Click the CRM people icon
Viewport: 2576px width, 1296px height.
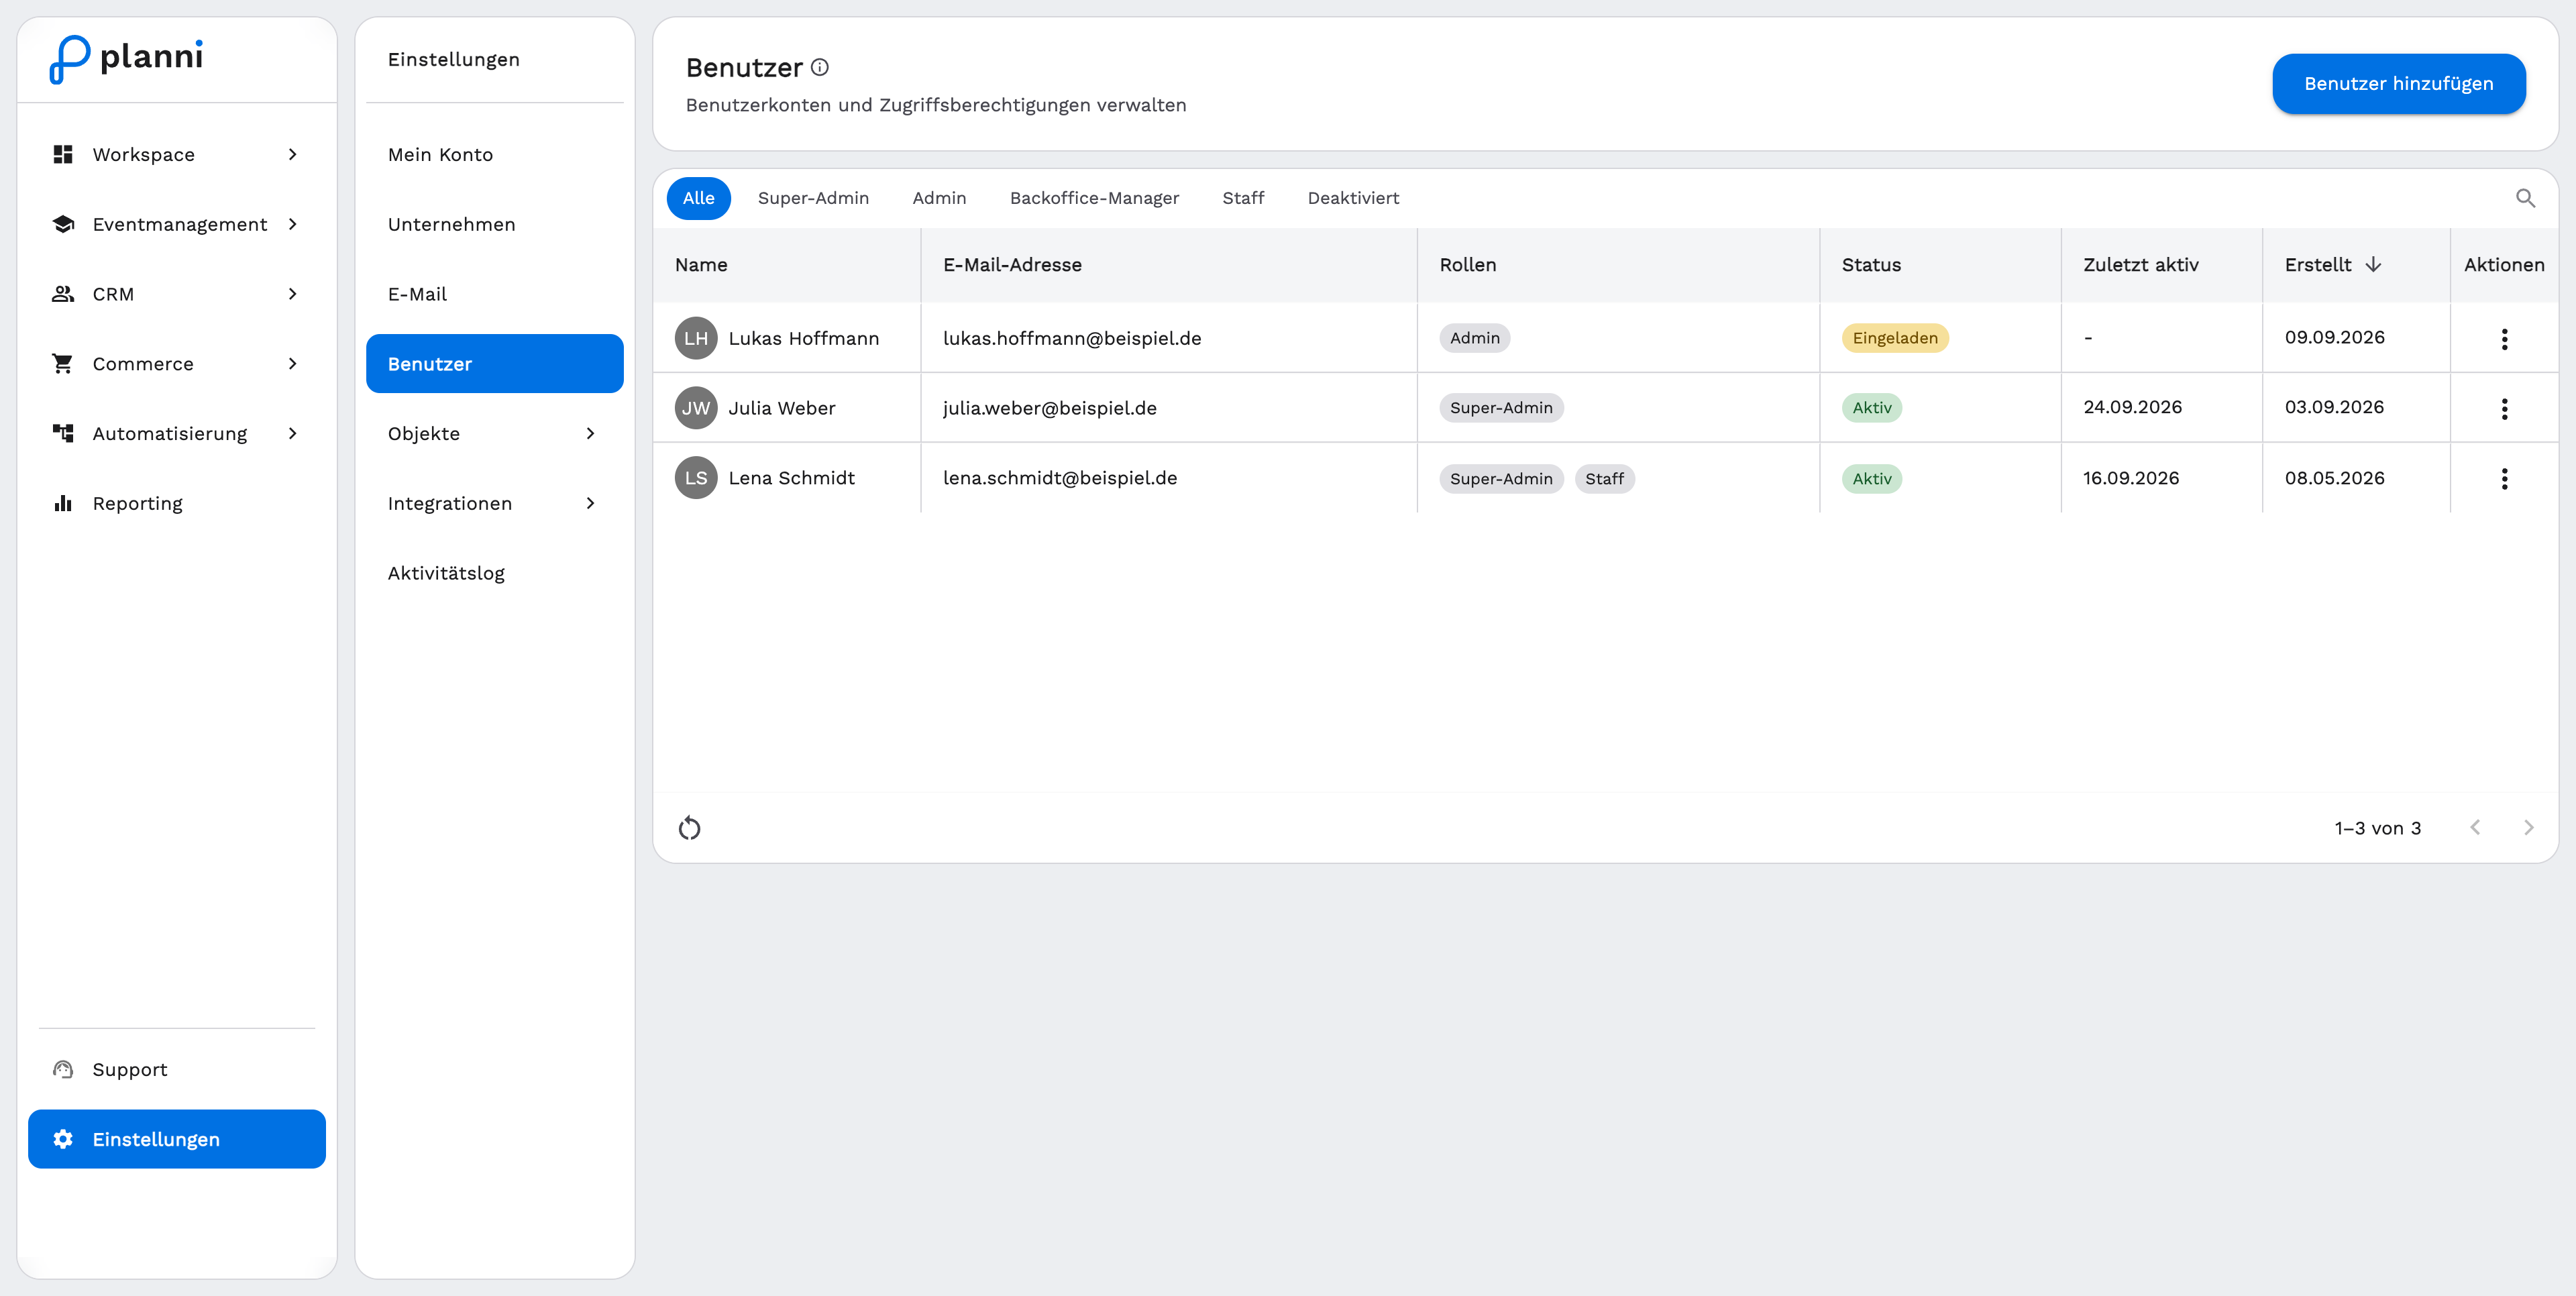click(63, 294)
